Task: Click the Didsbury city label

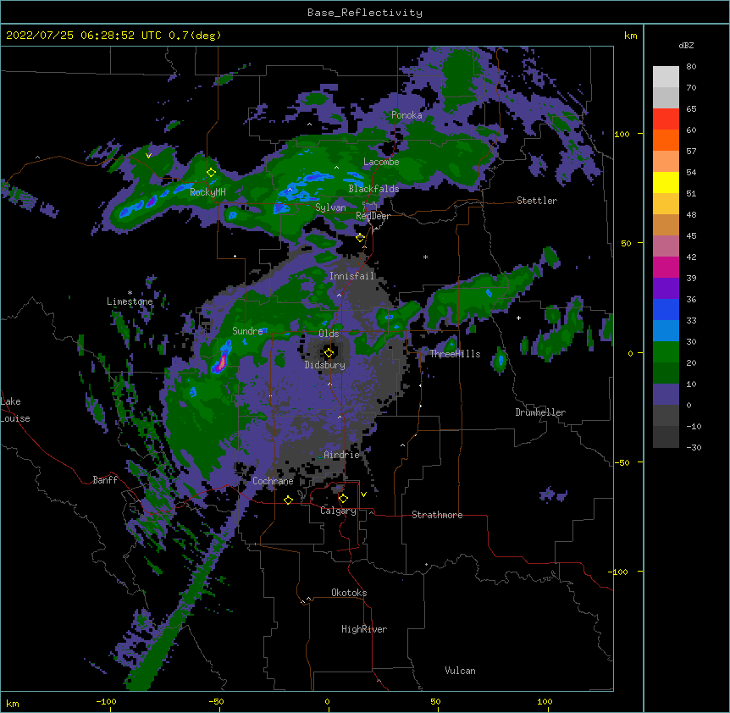Action: [325, 365]
